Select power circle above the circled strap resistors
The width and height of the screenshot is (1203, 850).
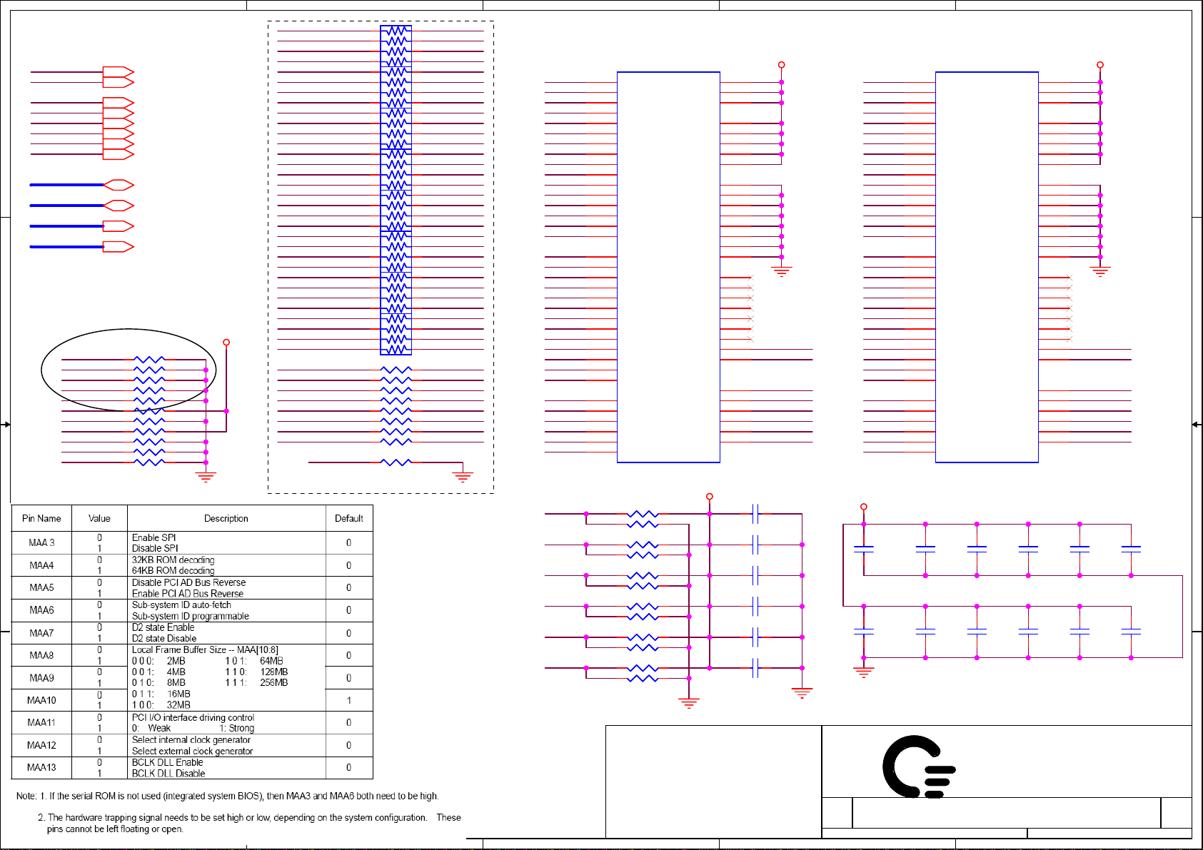tap(226, 343)
